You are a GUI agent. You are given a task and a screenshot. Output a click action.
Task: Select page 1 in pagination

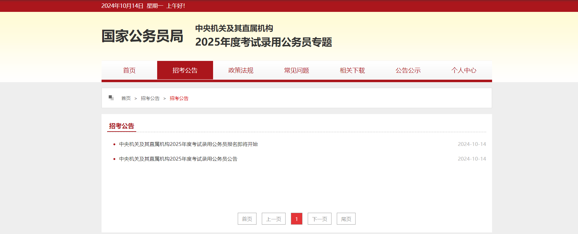tap(296, 219)
